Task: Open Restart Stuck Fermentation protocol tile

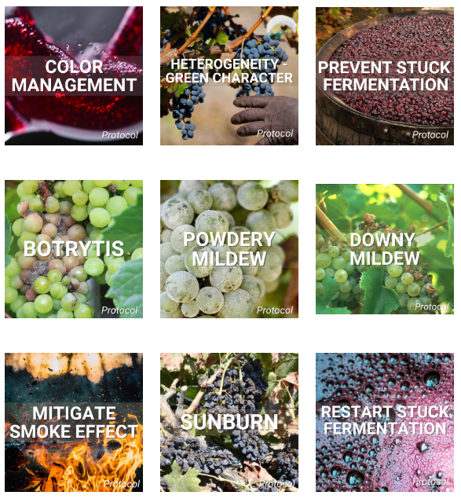Action: pos(385,422)
